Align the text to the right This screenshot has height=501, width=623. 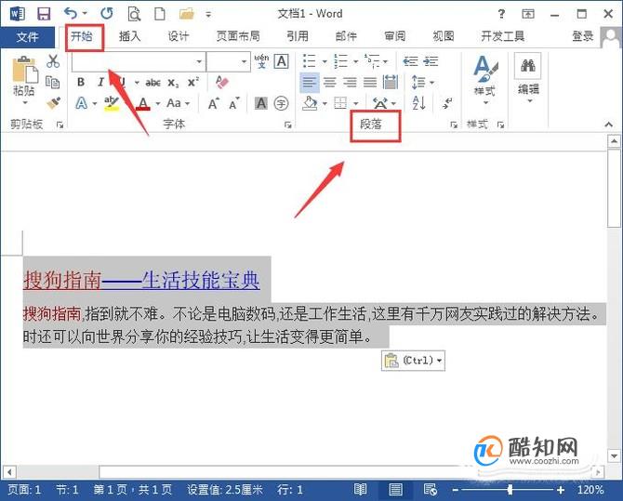[x=350, y=82]
